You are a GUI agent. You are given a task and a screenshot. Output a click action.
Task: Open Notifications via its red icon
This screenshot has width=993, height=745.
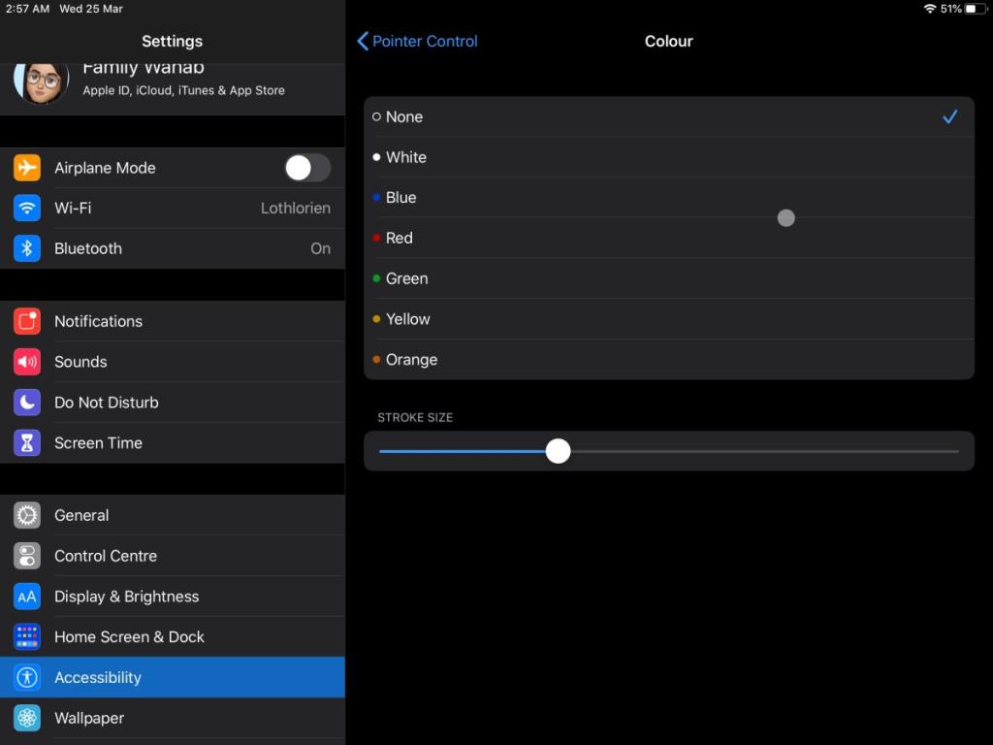pyautogui.click(x=26, y=321)
